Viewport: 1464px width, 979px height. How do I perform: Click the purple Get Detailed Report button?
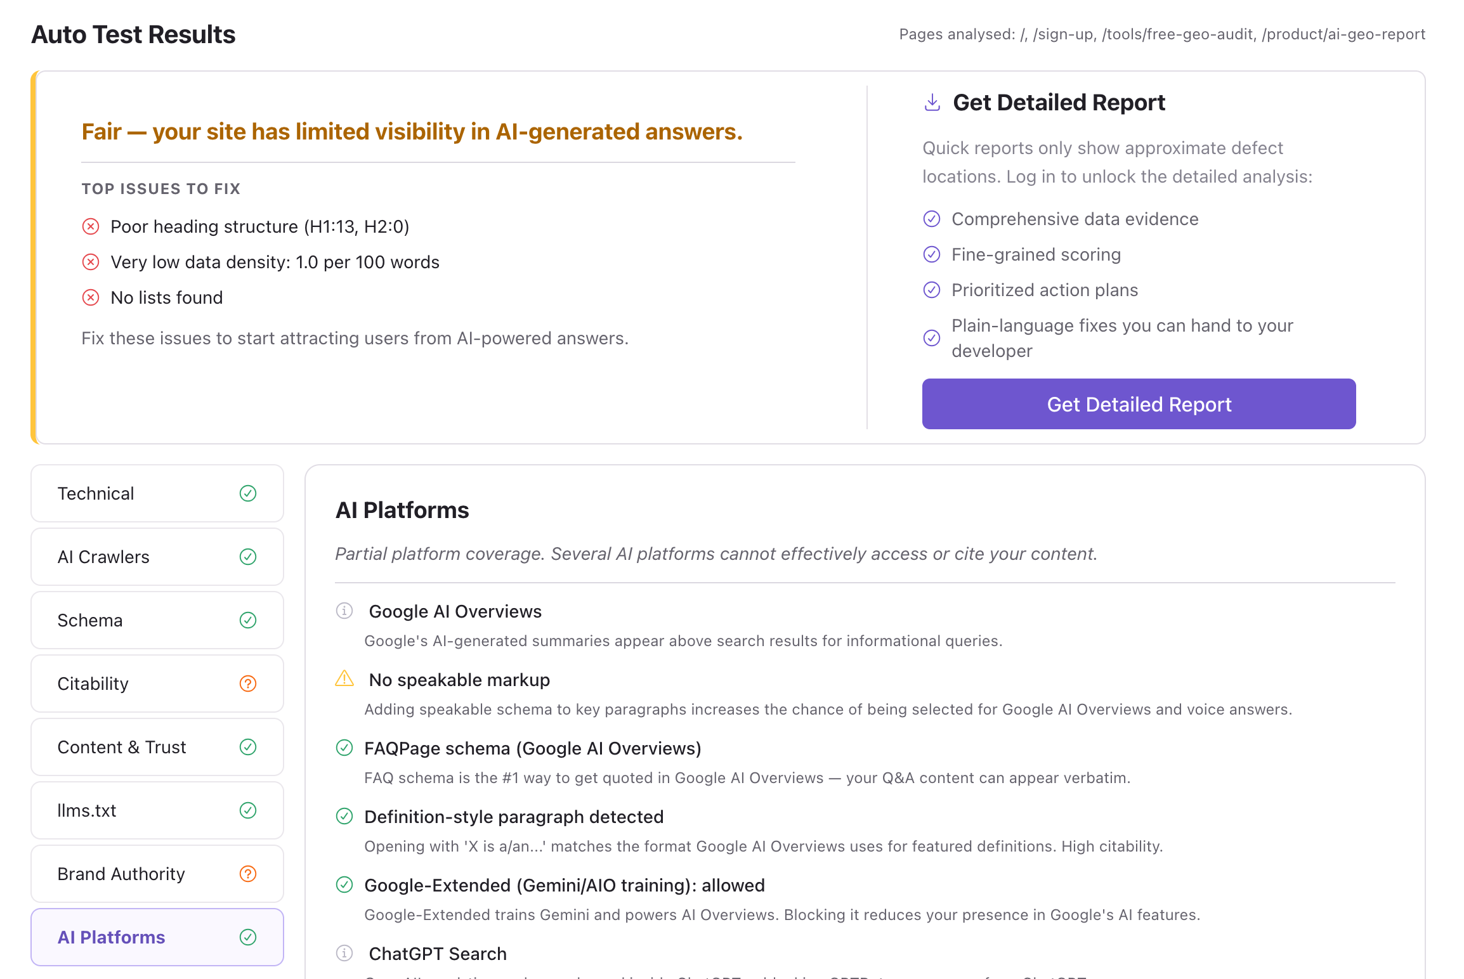point(1139,404)
